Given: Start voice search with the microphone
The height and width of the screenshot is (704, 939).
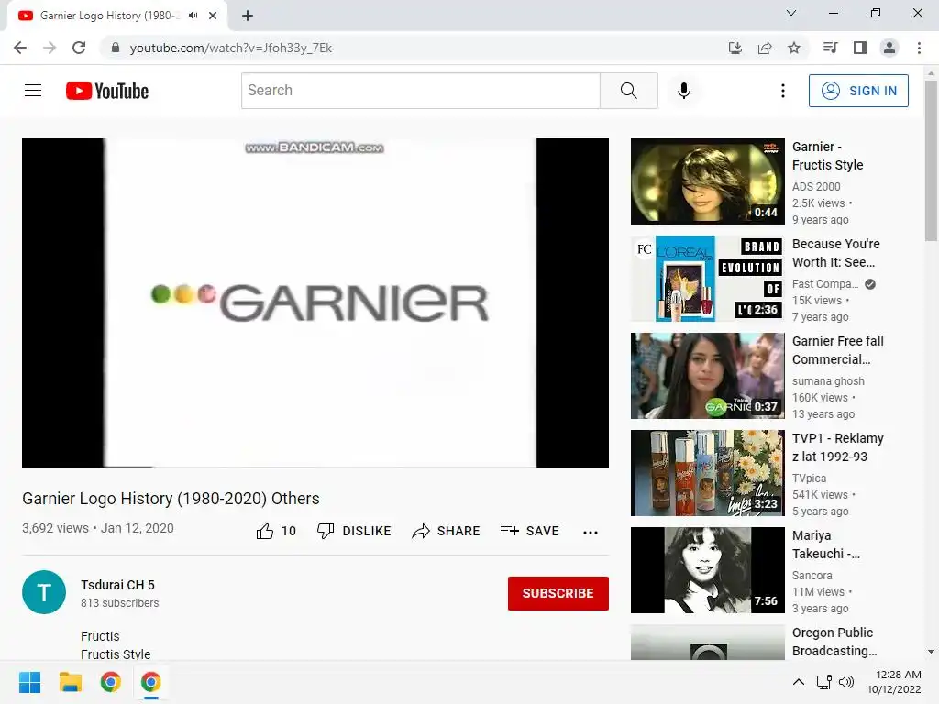Looking at the screenshot, I should (x=683, y=91).
